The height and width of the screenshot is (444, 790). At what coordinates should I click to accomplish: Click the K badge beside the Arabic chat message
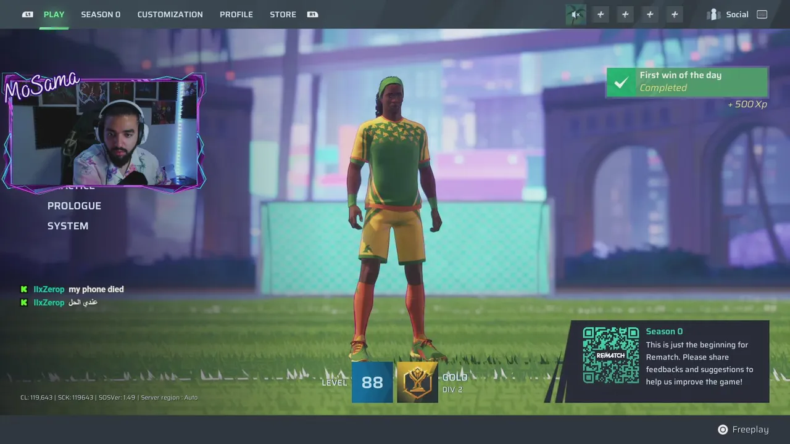24,303
